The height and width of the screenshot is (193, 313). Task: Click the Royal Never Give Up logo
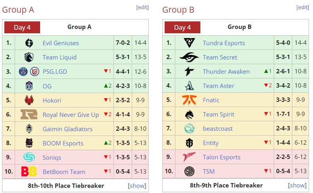click(29, 115)
